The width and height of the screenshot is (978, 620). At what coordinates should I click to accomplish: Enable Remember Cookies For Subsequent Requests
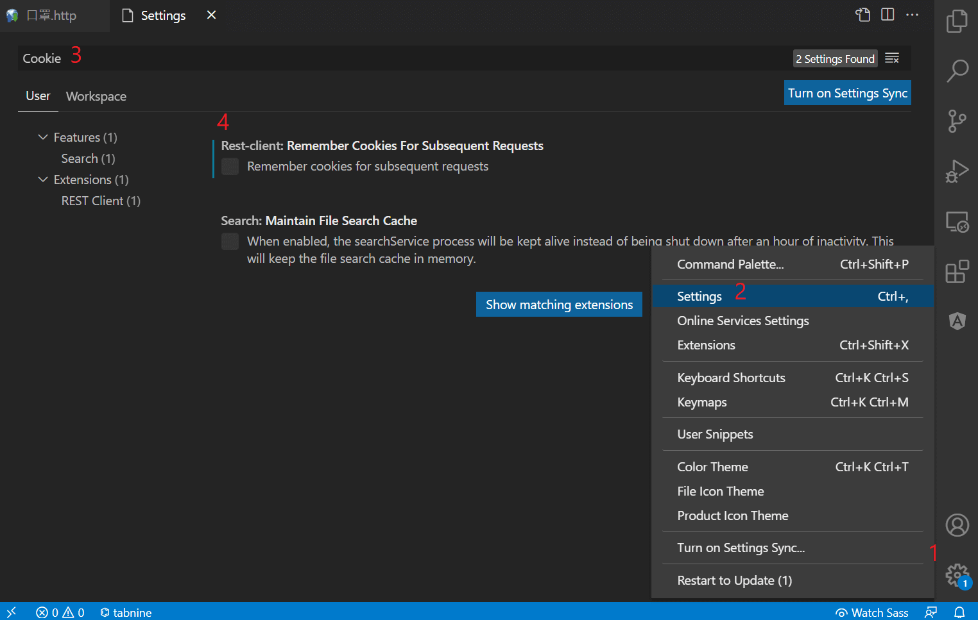[230, 167]
